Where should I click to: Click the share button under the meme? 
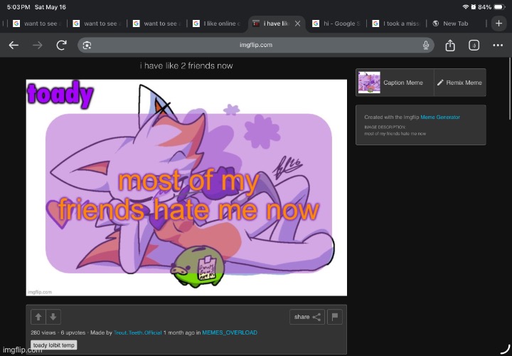pos(307,316)
